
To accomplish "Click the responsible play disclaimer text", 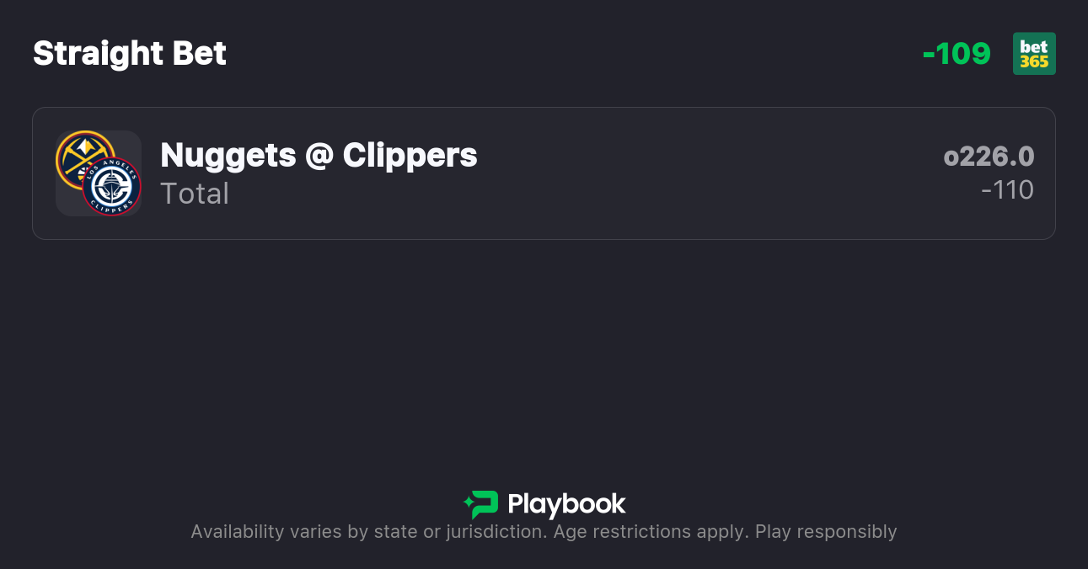I will tap(544, 531).
